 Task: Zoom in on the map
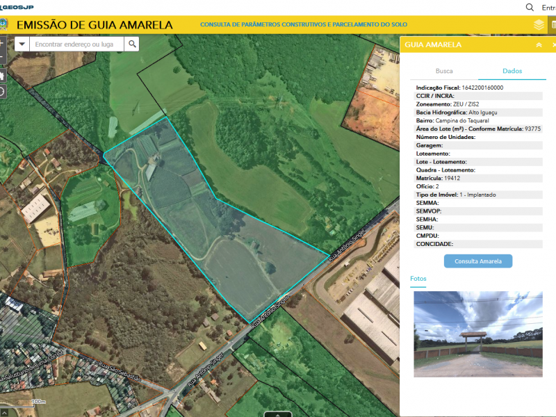[1, 43]
